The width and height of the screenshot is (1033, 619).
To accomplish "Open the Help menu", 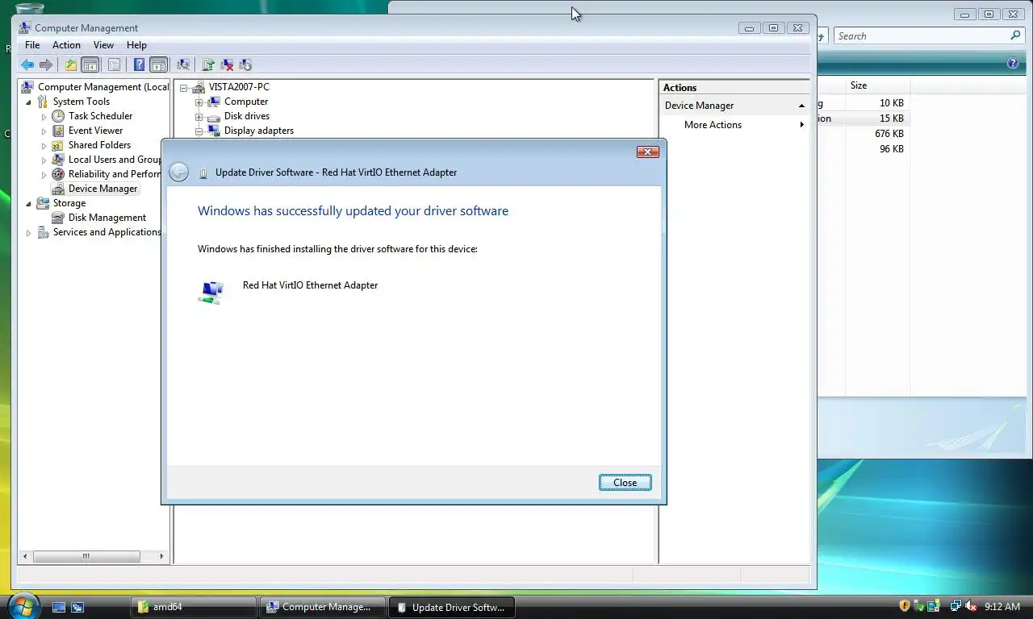I will point(136,45).
